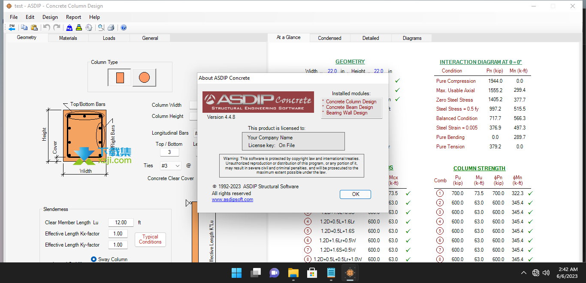The image size is (586, 283).
Task: Switch to the Geometry tab
Action: coord(27,37)
